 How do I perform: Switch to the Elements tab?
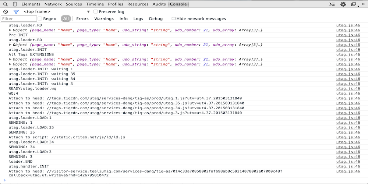click(31, 4)
